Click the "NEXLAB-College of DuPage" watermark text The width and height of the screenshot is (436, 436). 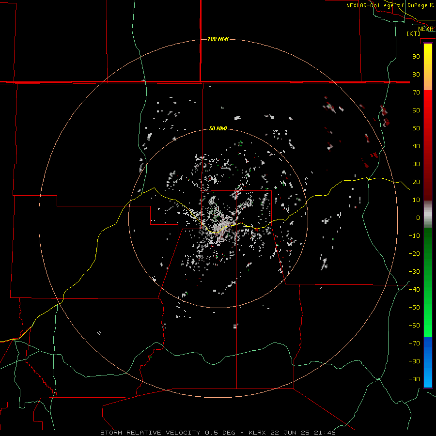click(x=387, y=5)
